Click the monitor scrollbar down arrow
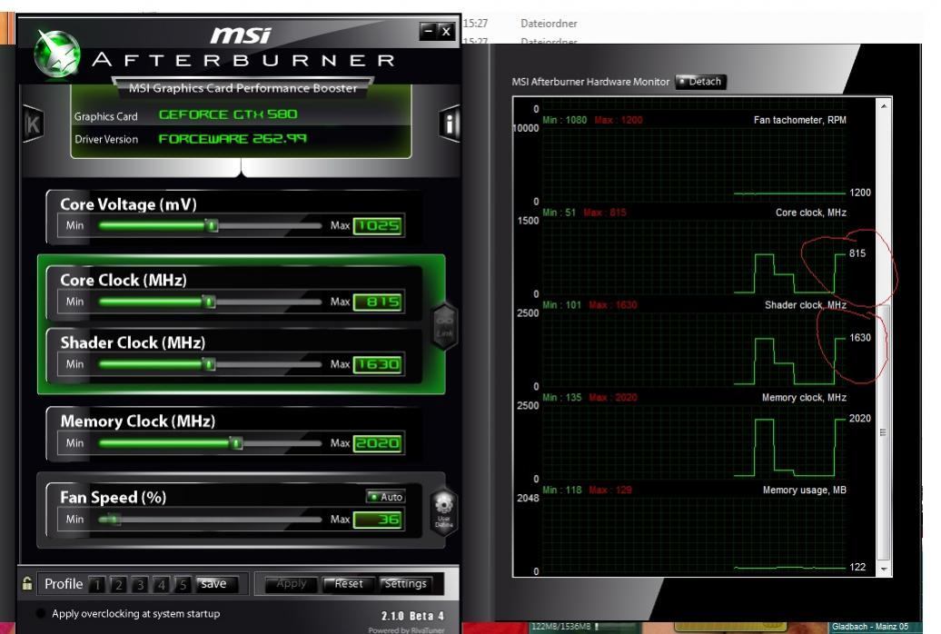Viewport: 941px width, 634px height. coord(884,568)
